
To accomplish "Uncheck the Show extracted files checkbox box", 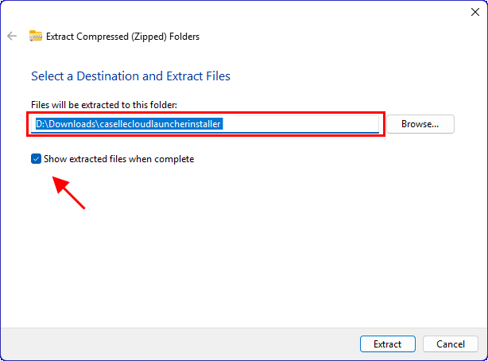I will tap(36, 159).
